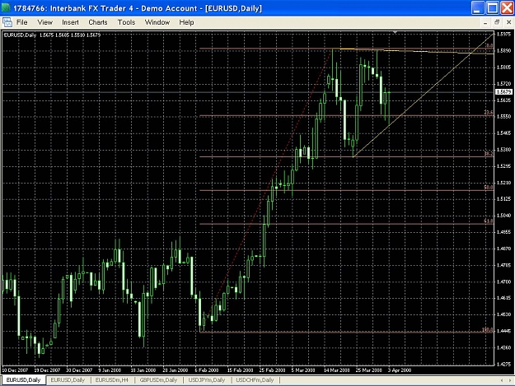Minimize the chart child window from menu bar
515x386 pixels.
(485, 22)
